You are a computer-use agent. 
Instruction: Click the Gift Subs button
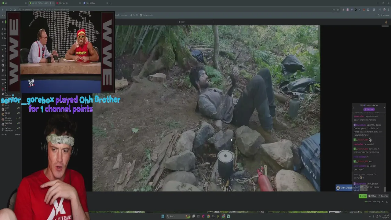point(372,196)
